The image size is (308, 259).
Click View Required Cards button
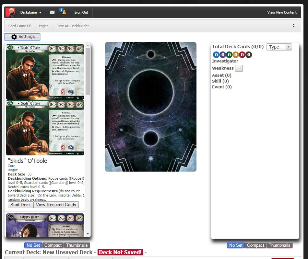[x=56, y=205]
